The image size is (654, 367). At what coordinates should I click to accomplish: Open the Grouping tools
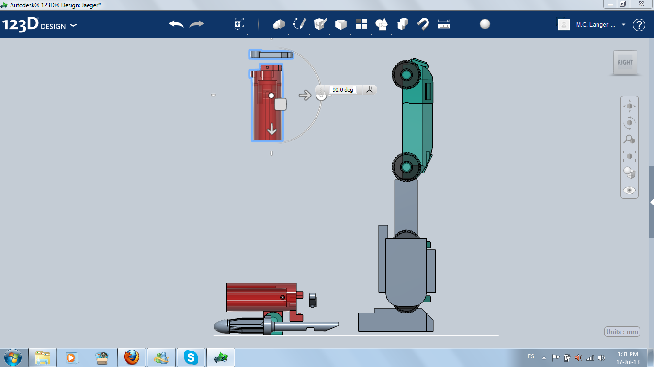[382, 24]
